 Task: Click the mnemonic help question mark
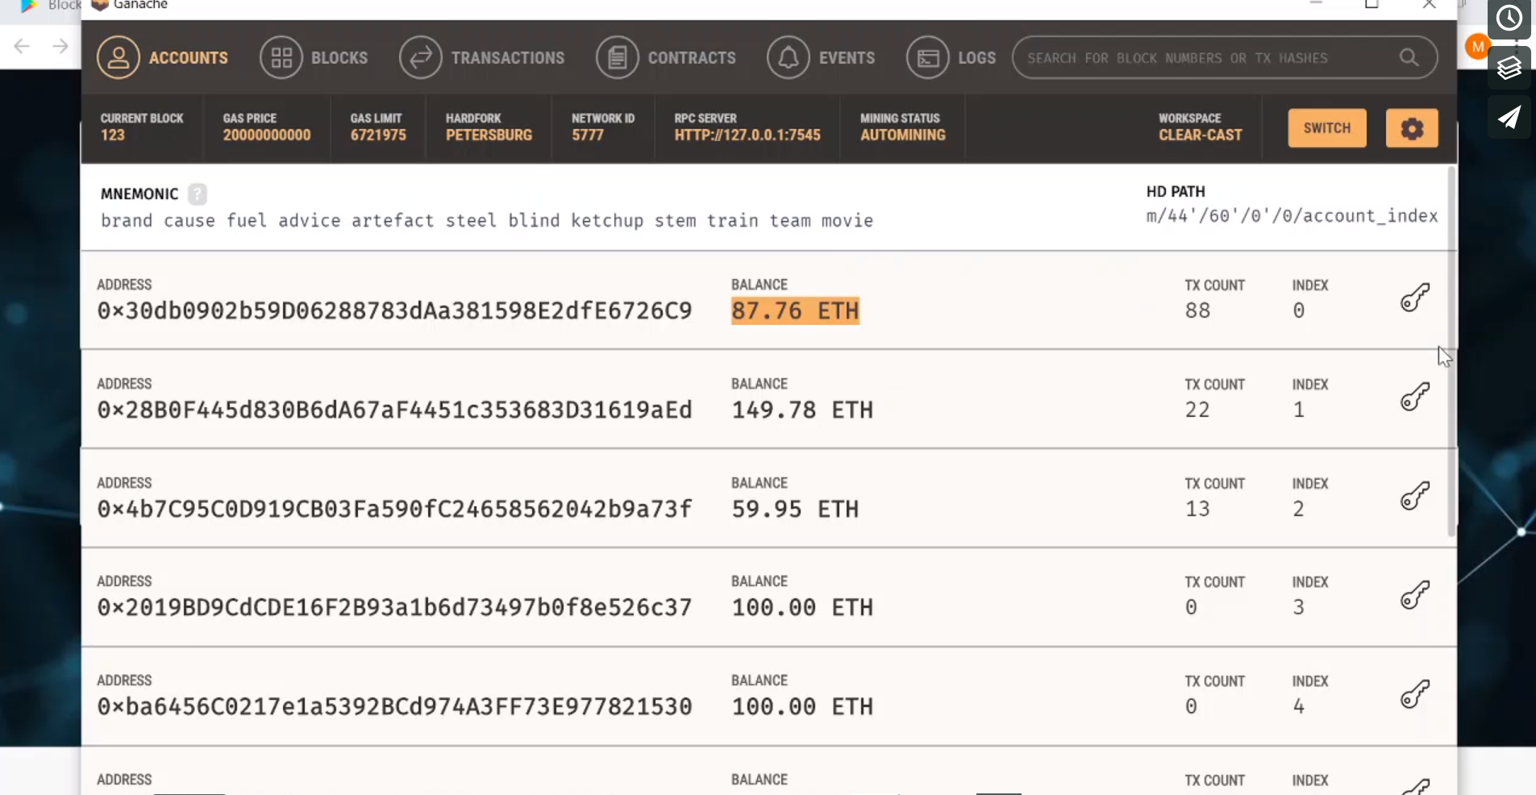(198, 194)
